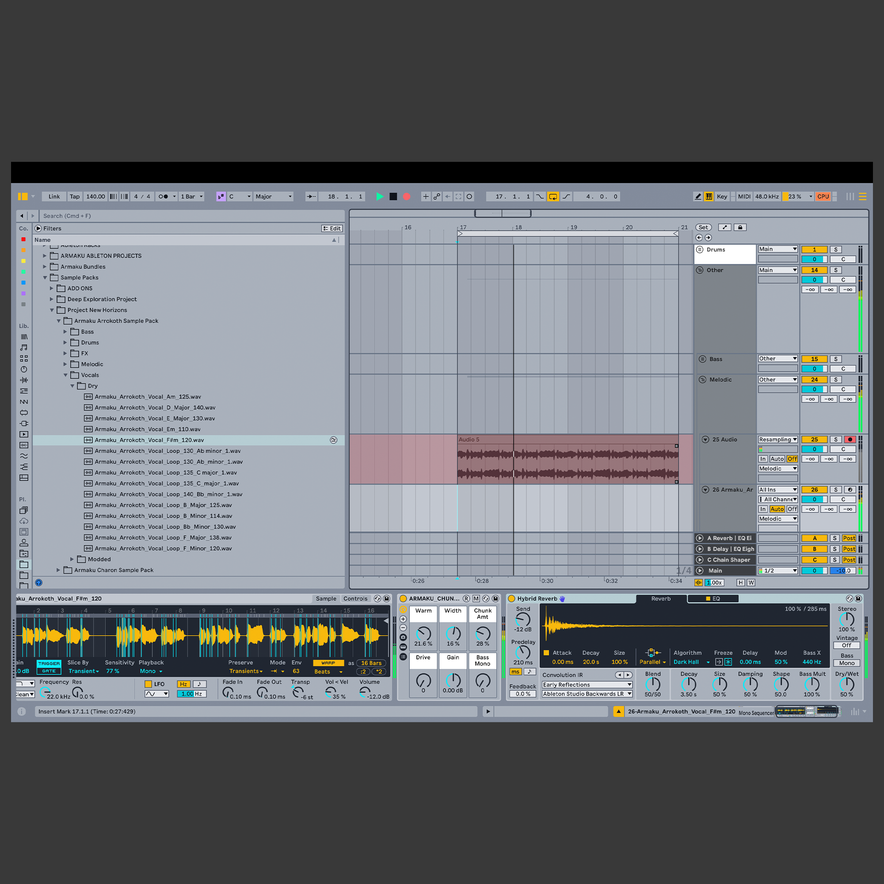This screenshot has width=884, height=884.
Task: Click the Hybrid Reverb freeze snowflake icon
Action: [728, 662]
